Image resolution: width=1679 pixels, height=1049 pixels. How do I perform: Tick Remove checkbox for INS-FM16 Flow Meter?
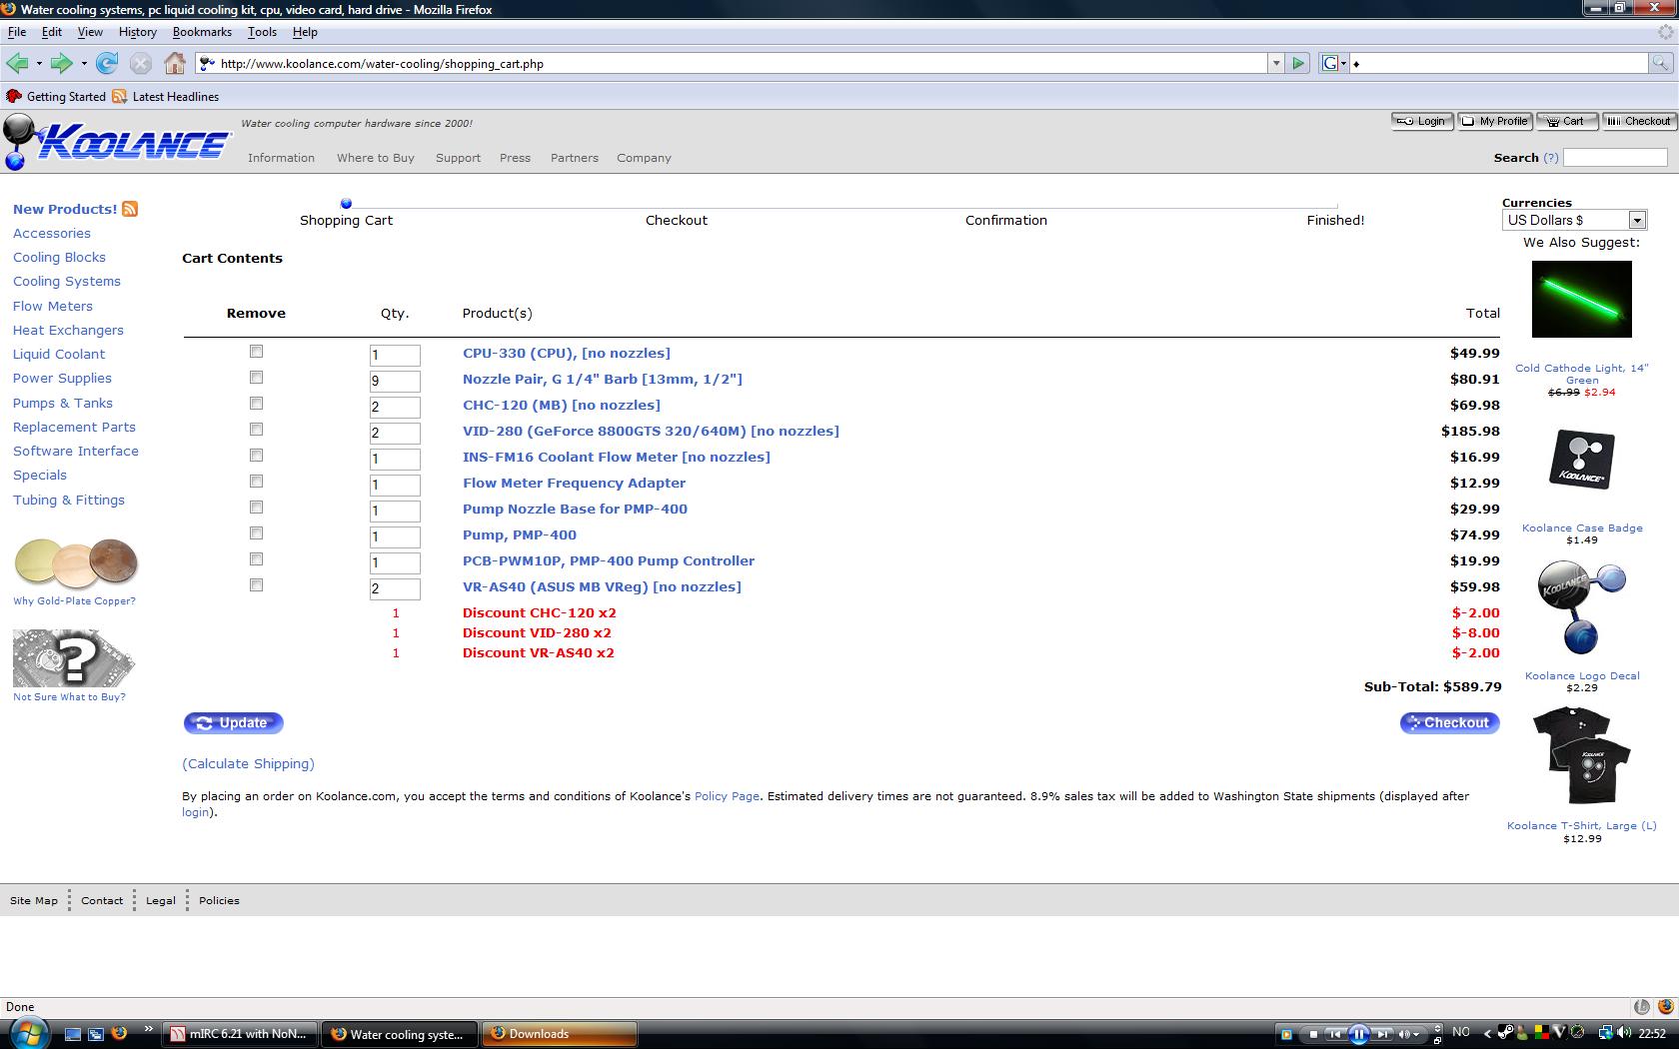[256, 456]
